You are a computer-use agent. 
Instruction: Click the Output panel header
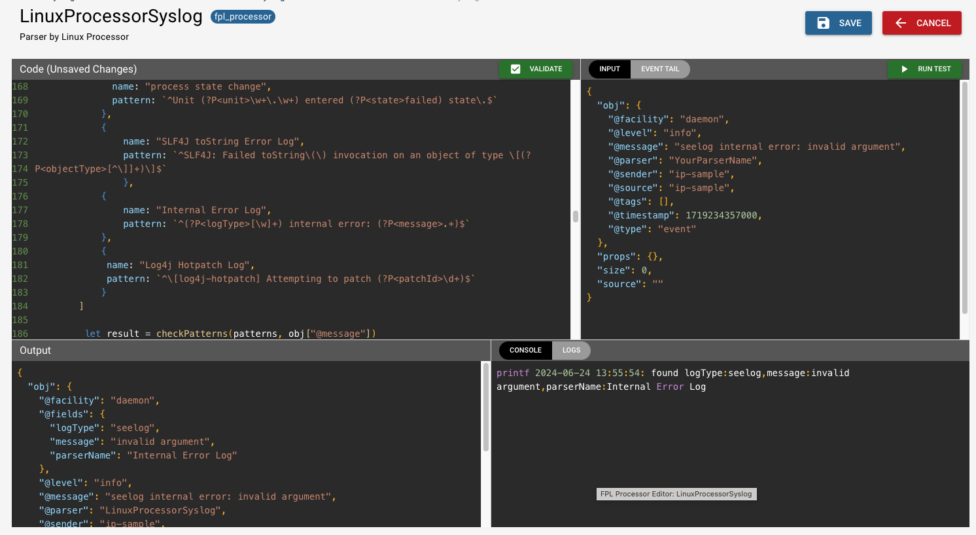click(251, 351)
